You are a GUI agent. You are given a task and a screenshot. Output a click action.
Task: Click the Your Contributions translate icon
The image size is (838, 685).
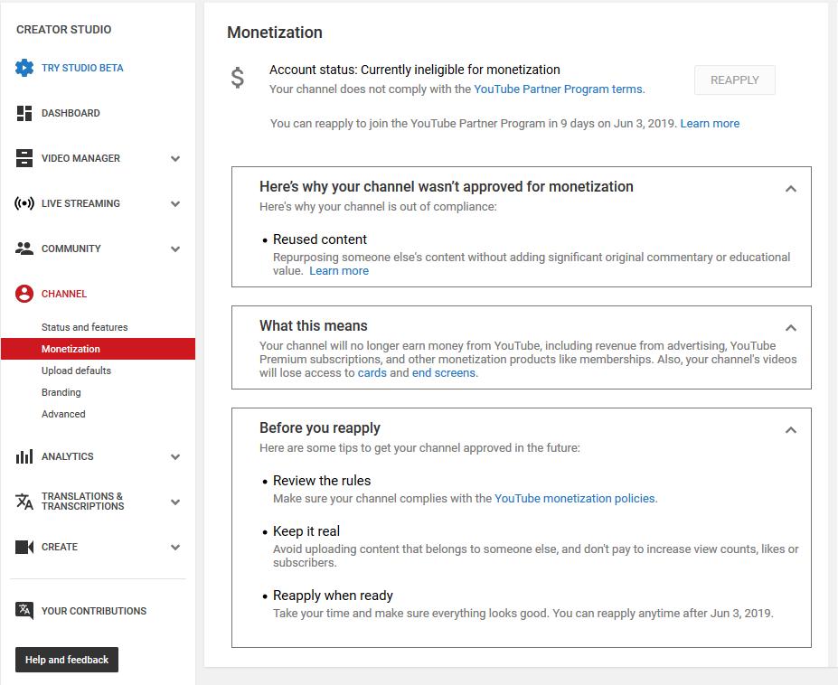[24, 610]
